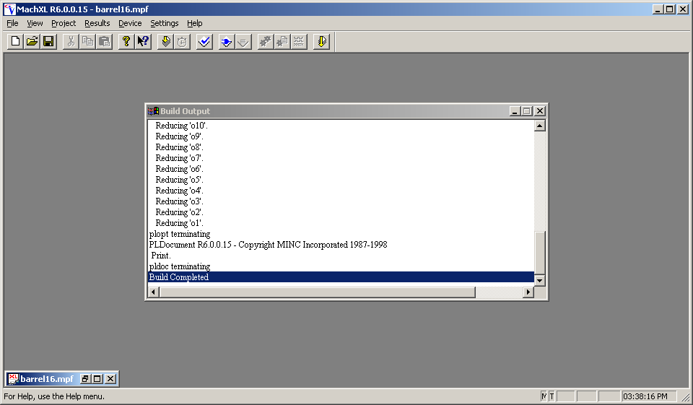Open the Results menu
The width and height of the screenshot is (693, 405).
pyautogui.click(x=97, y=23)
